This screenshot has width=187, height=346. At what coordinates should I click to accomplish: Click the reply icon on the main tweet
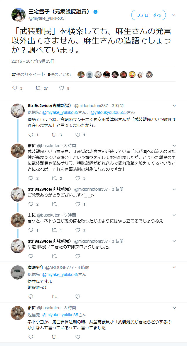pos(15,88)
